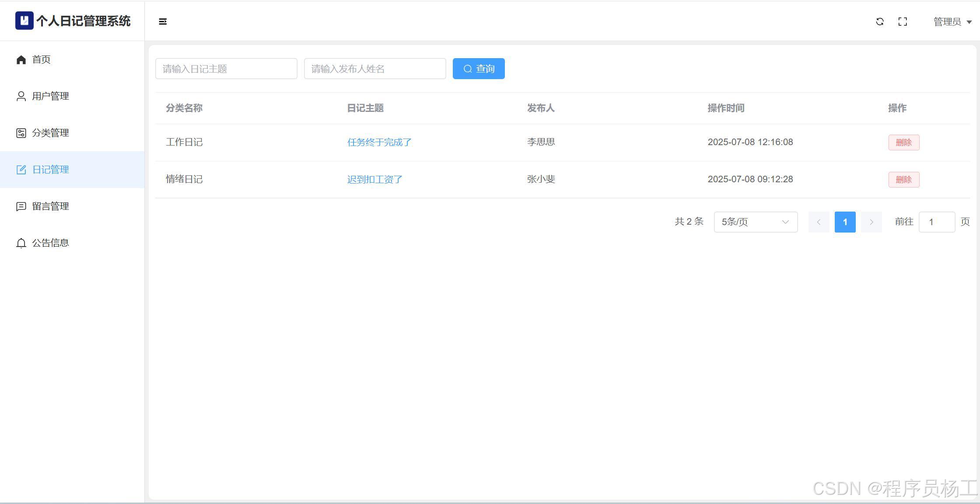Image resolution: width=980 pixels, height=504 pixels.
Task: Click the system logo icon
Action: 24,21
